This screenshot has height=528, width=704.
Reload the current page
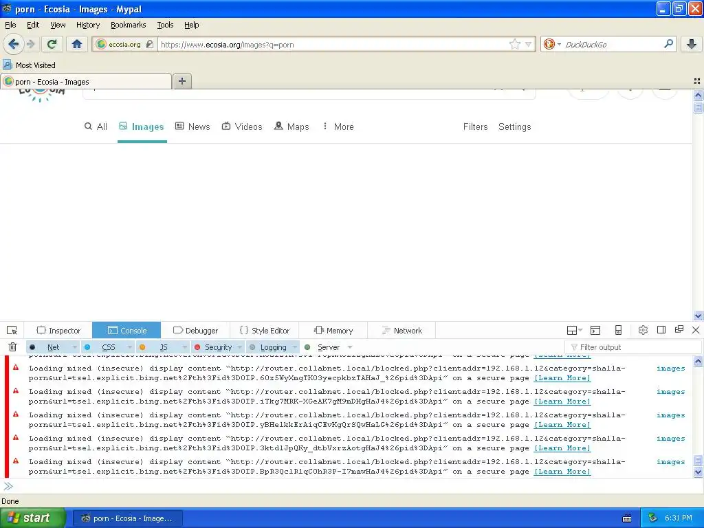[x=52, y=44]
